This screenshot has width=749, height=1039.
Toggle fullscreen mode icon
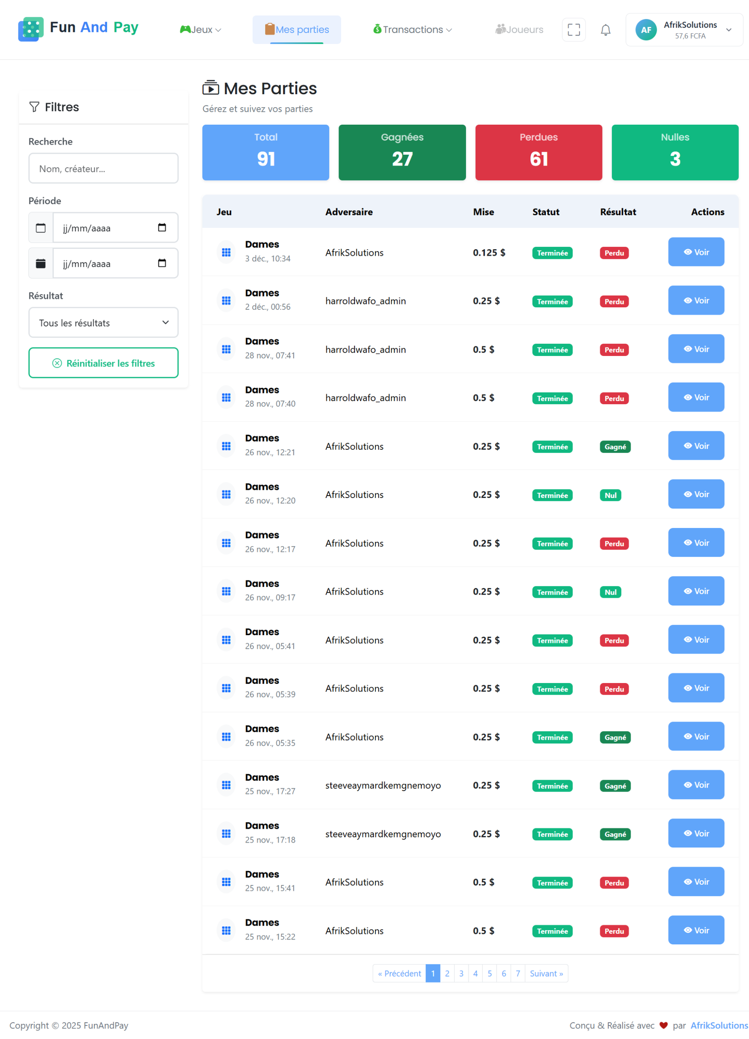pos(573,30)
